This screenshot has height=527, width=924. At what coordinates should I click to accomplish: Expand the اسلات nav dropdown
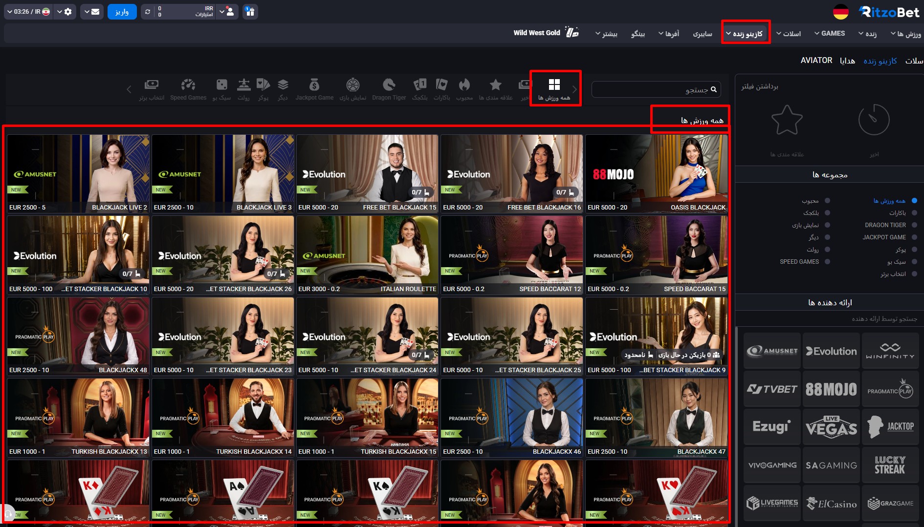point(789,34)
